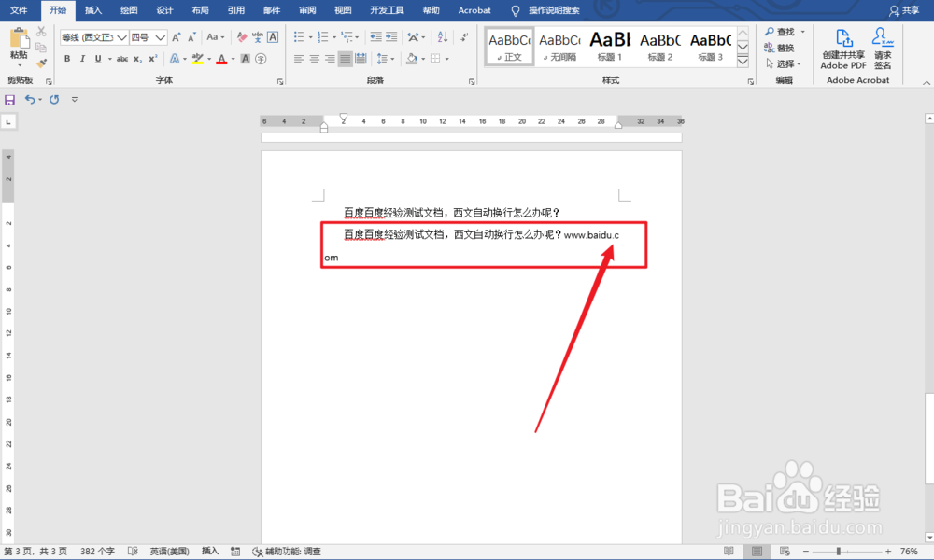Screen dimensions: 934x560
Task: Apply character shading with the gray A icon
Action: 245,59
